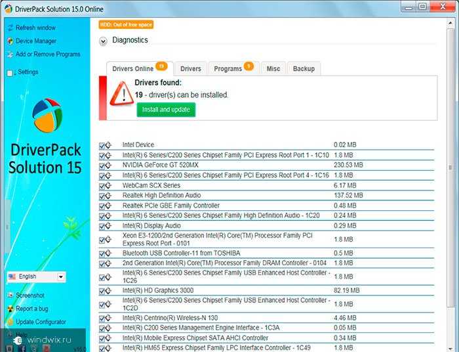The height and width of the screenshot is (352, 459).
Task: Open Device Manager via its sidebar icon
Action: (10, 41)
